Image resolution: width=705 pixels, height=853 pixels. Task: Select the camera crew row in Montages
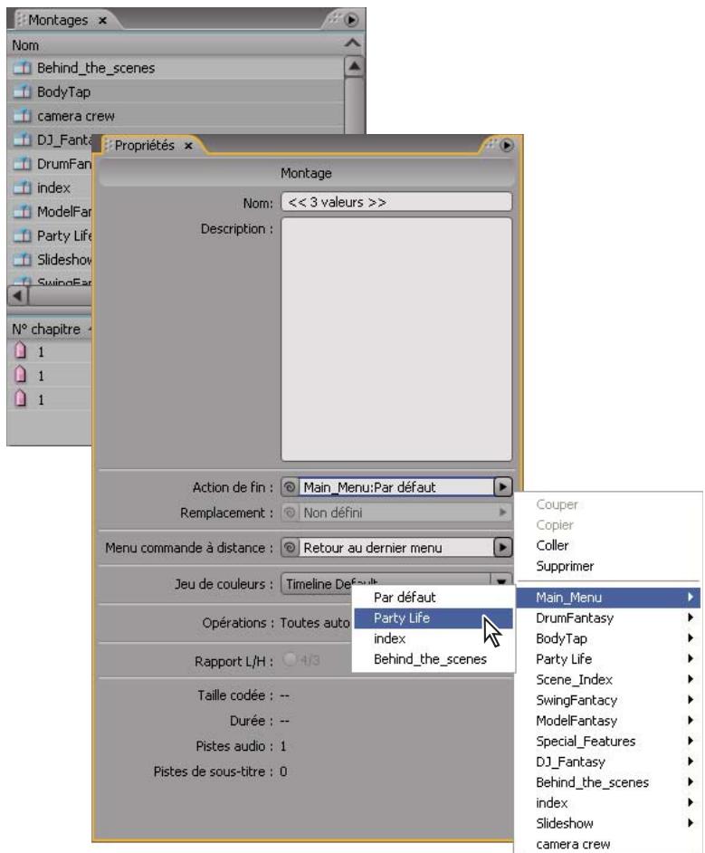point(176,116)
